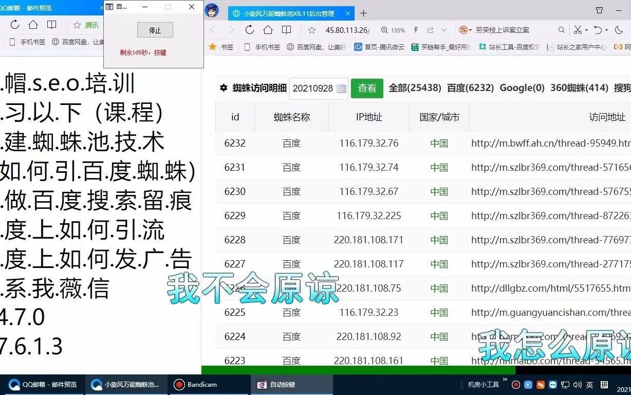
Task: Click the scissors screenshot tool icon
Action: 578,30
